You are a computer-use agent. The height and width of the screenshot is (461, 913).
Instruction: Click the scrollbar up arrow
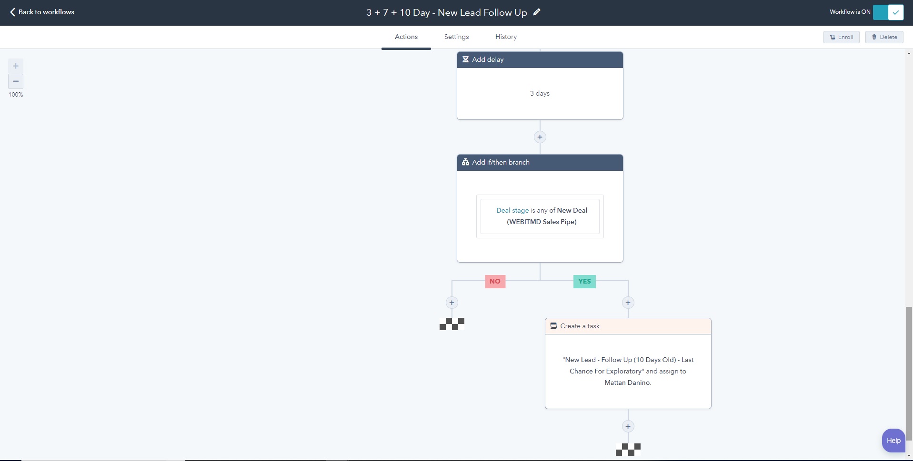(909, 53)
